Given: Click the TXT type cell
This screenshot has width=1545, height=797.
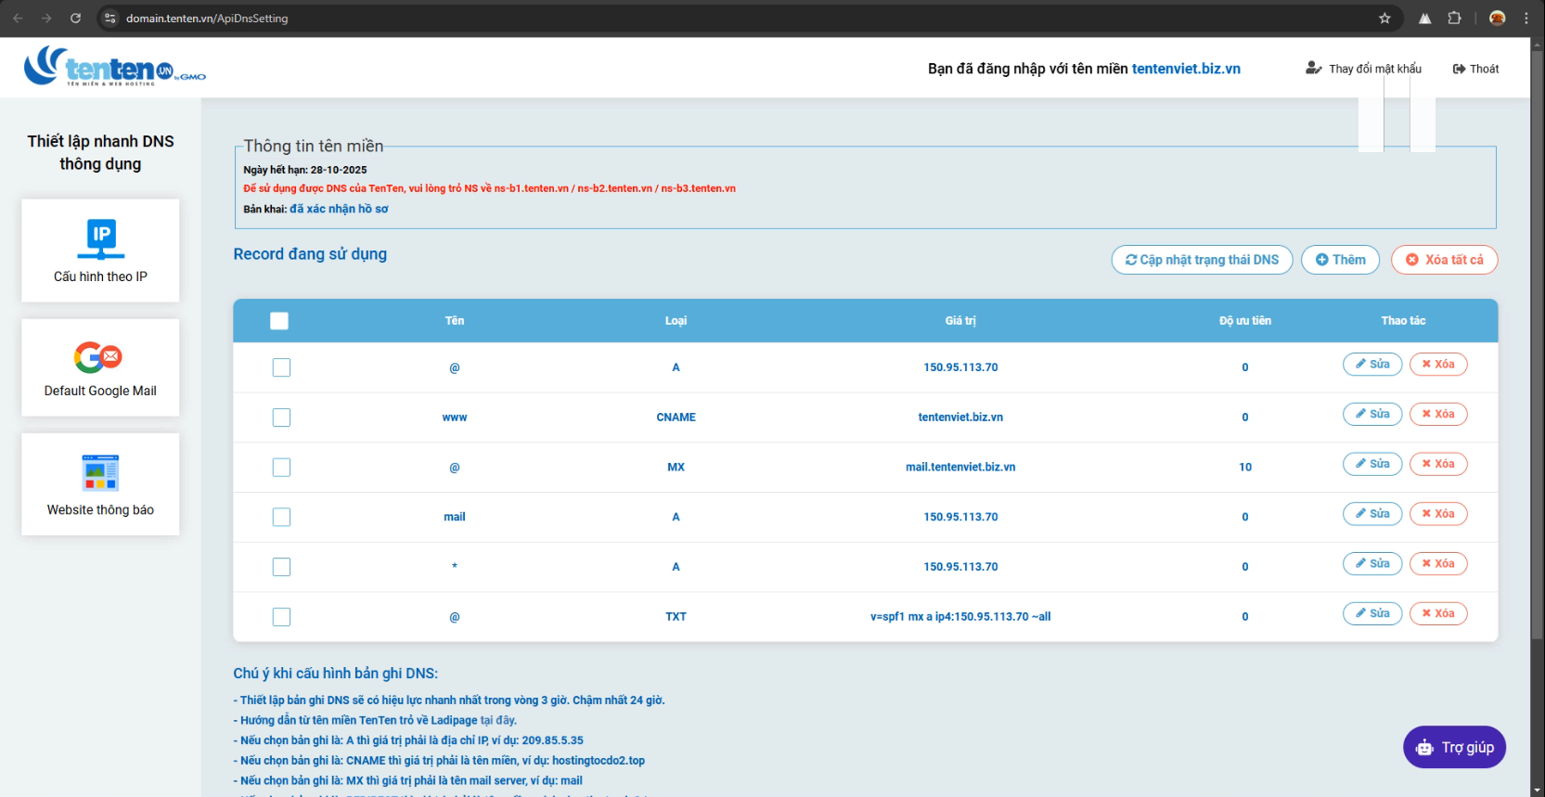Looking at the screenshot, I should tap(676, 617).
